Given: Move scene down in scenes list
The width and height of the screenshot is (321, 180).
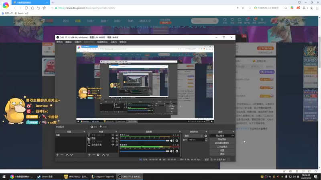Looking at the screenshot, I should click(71, 155).
